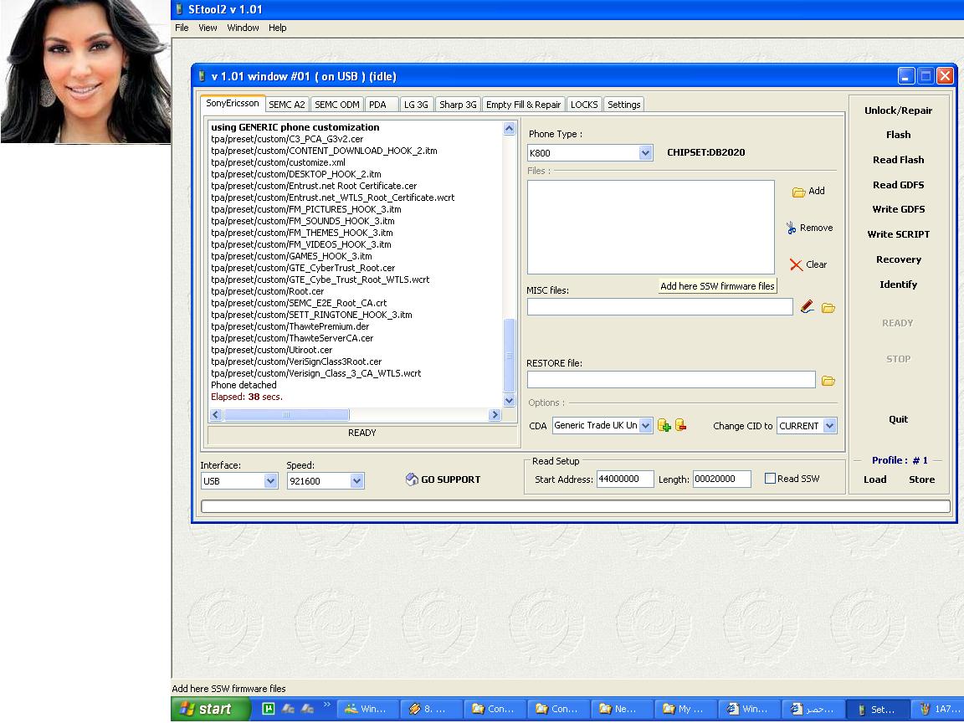This screenshot has height=723, width=964.
Task: Click the log scroll right arrow
Action: pyautogui.click(x=495, y=415)
